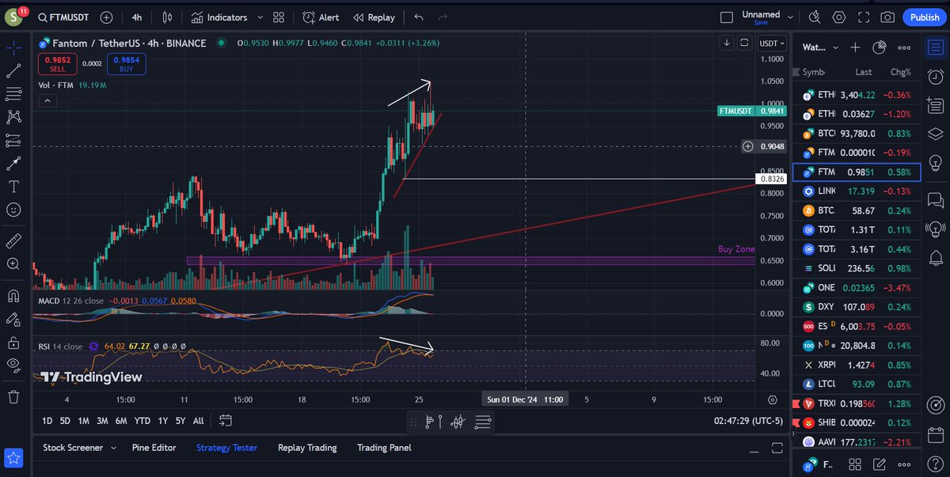This screenshot has height=477, width=950.
Task: Open watchlist advanced view pie icon
Action: click(x=879, y=47)
